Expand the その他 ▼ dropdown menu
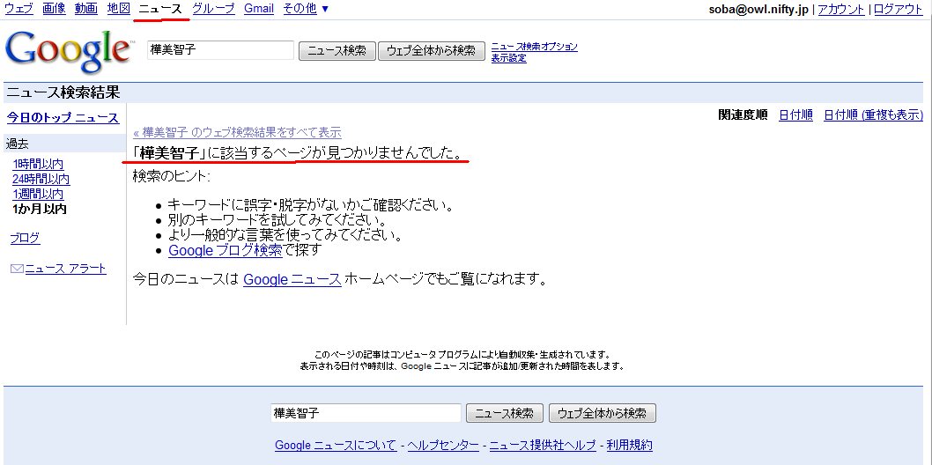The image size is (932, 465). (306, 8)
